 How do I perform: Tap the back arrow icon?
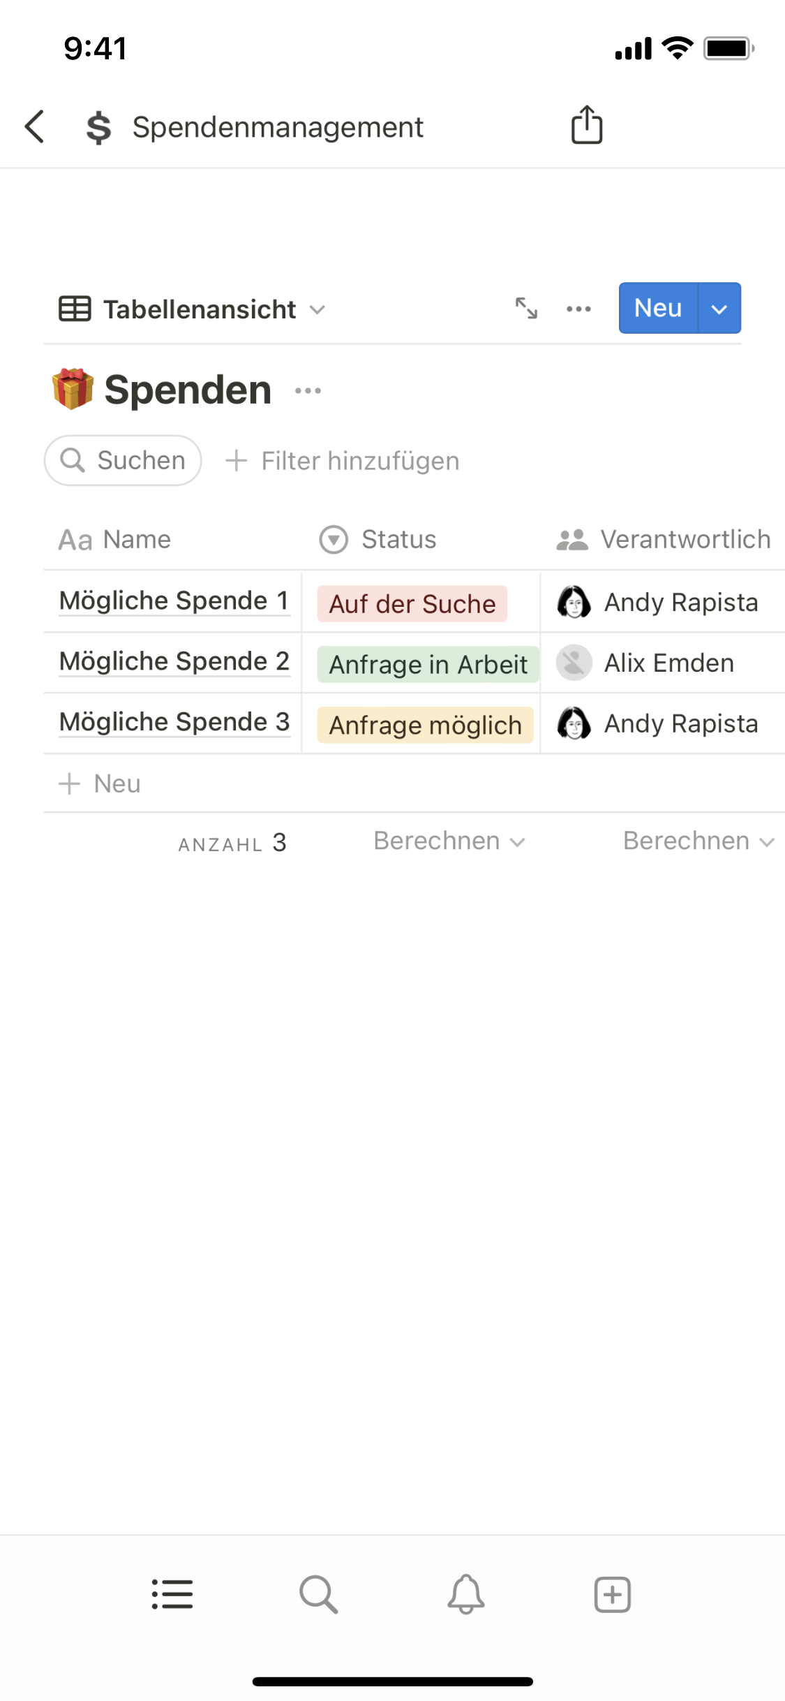tap(35, 127)
